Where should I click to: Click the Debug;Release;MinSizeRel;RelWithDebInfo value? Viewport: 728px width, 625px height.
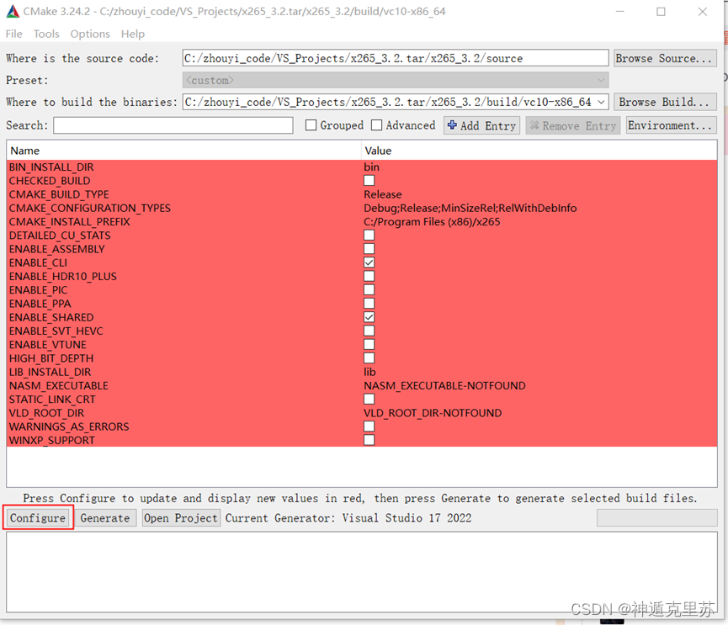click(x=470, y=208)
